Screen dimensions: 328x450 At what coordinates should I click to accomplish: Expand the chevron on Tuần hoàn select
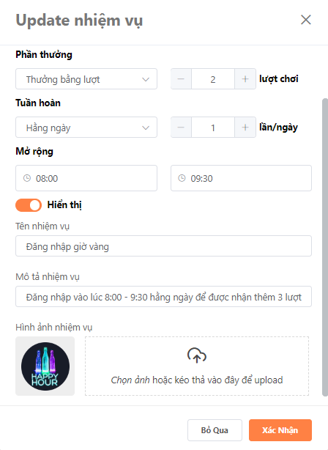(x=146, y=128)
